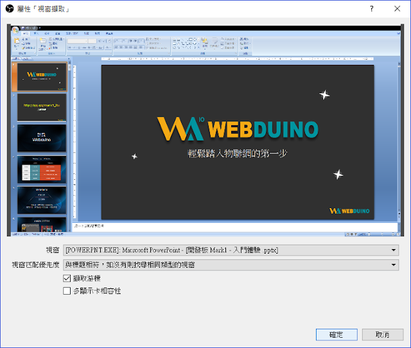Click the OBS logo in title bar
Screen dimensions: 411x348
click(10, 9)
